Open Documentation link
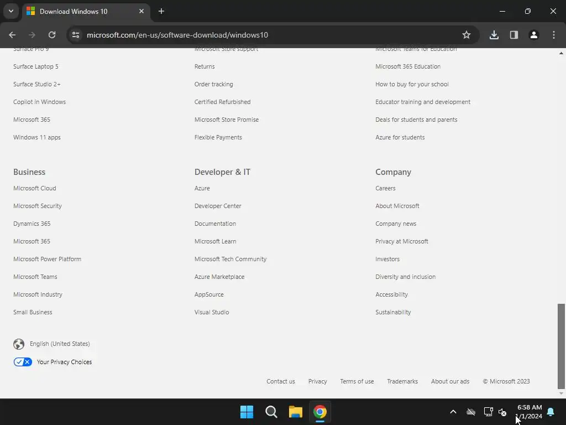The image size is (566, 425). 215,224
